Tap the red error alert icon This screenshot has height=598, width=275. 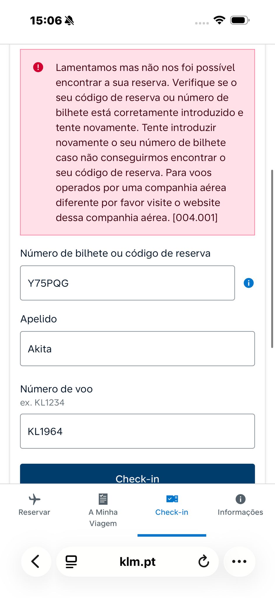point(38,67)
